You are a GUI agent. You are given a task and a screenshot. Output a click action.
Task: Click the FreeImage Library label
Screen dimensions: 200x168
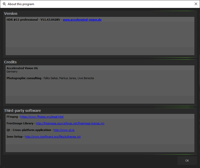tap(20, 123)
